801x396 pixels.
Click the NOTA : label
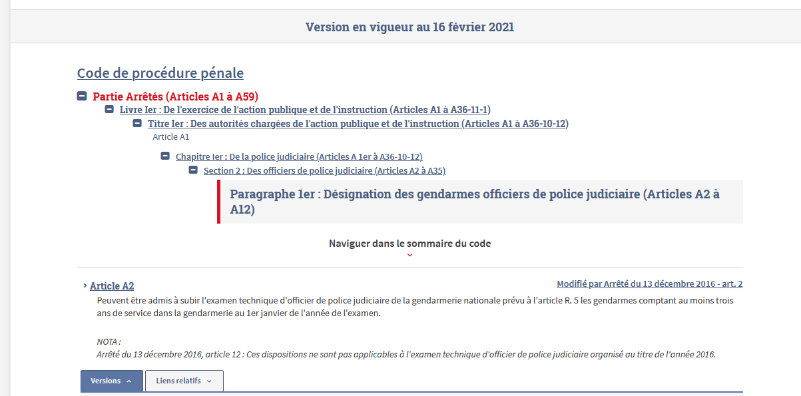point(109,342)
